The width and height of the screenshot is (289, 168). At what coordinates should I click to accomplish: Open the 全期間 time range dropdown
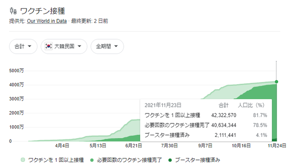[x=107, y=46]
